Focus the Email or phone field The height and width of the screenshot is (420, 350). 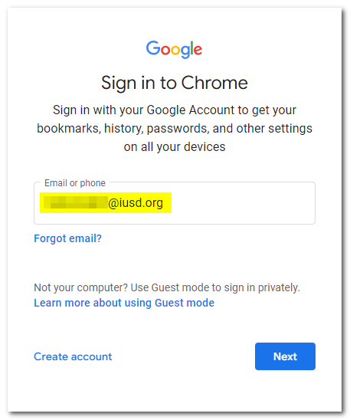(x=175, y=203)
